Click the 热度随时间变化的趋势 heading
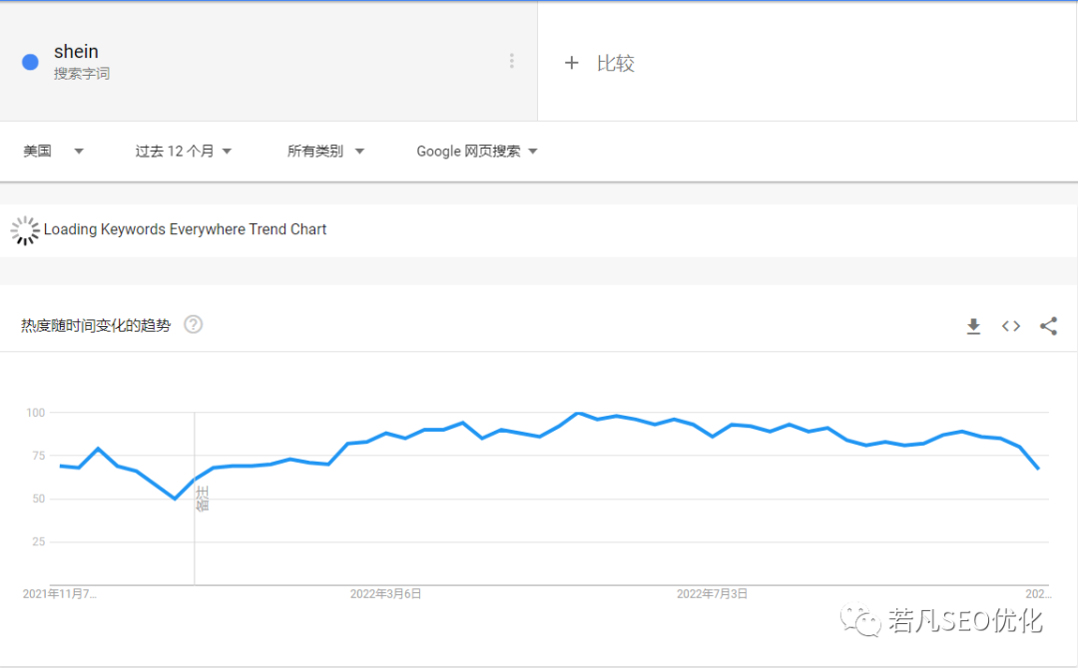 [96, 325]
